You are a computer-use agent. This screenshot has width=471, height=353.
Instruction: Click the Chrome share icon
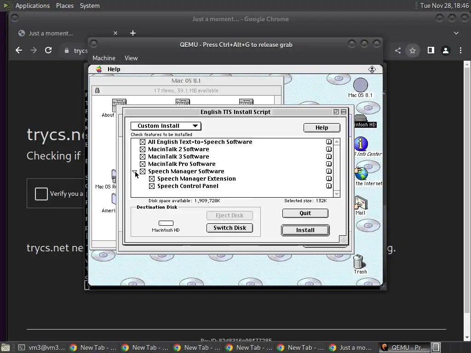point(398,51)
